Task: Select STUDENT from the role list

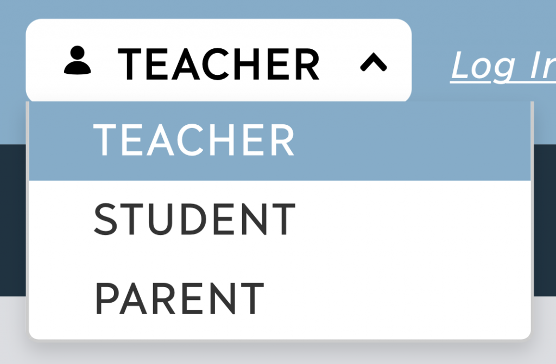Action: (280, 219)
